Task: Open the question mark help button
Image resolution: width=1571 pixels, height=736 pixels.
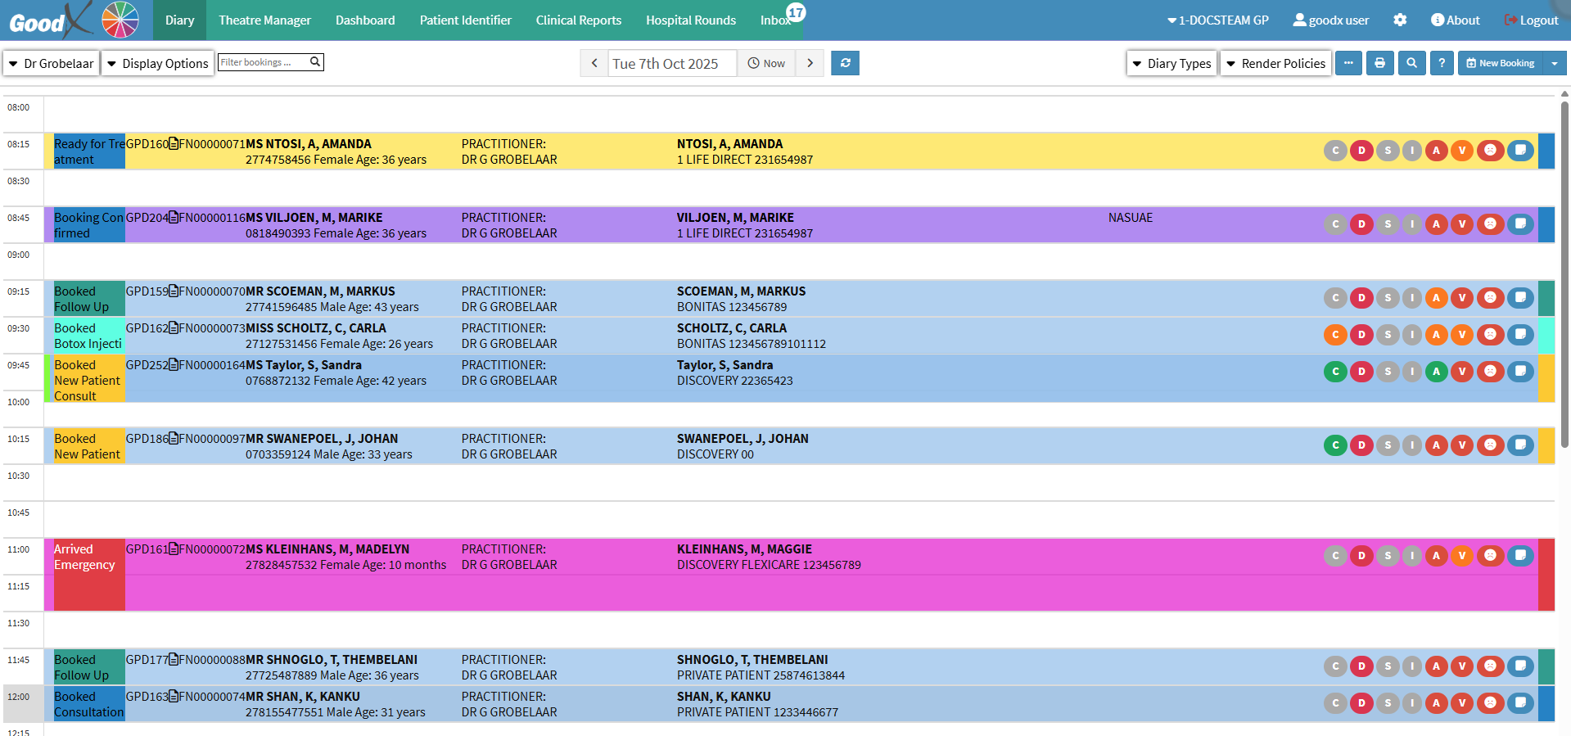Action: (x=1442, y=63)
